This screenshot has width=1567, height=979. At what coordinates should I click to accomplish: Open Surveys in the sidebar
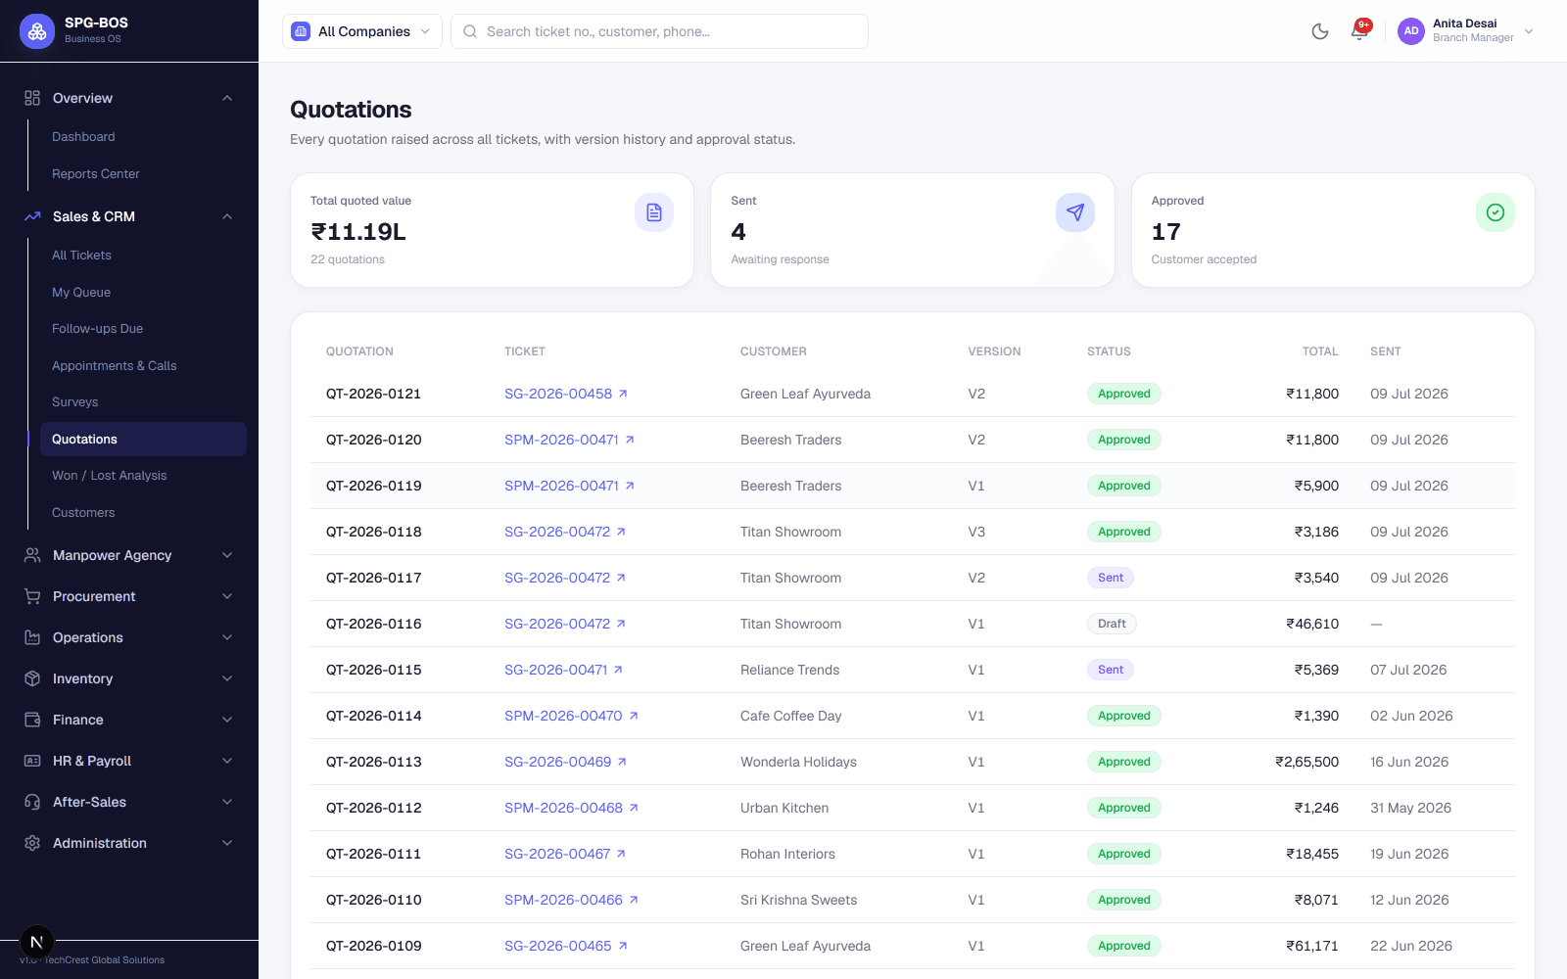point(143,402)
